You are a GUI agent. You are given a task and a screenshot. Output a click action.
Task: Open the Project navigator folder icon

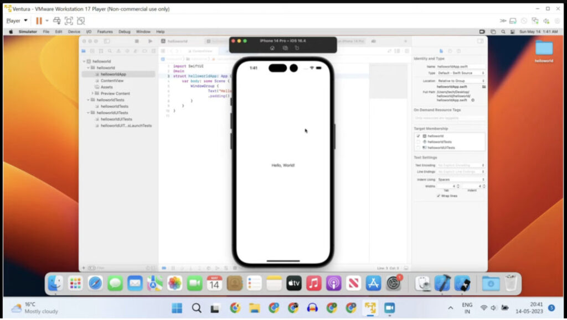[x=84, y=51]
